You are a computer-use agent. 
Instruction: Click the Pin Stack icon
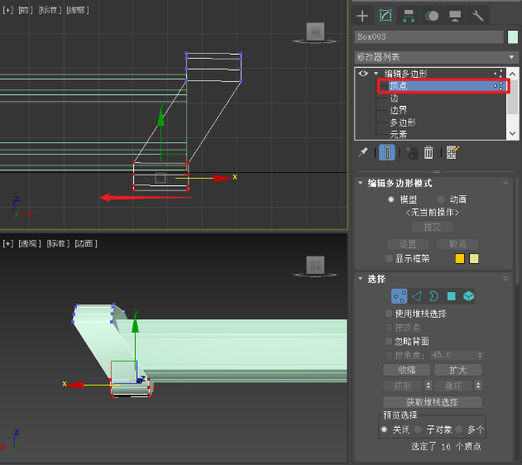pyautogui.click(x=362, y=152)
